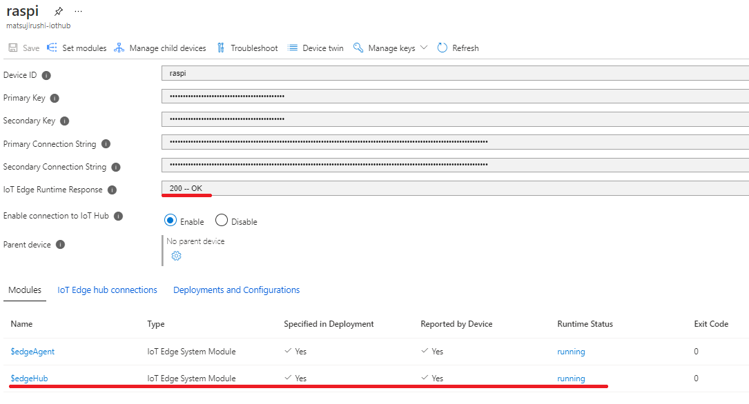Click the Device twin list icon
Image resolution: width=749 pixels, height=404 pixels.
tap(292, 48)
